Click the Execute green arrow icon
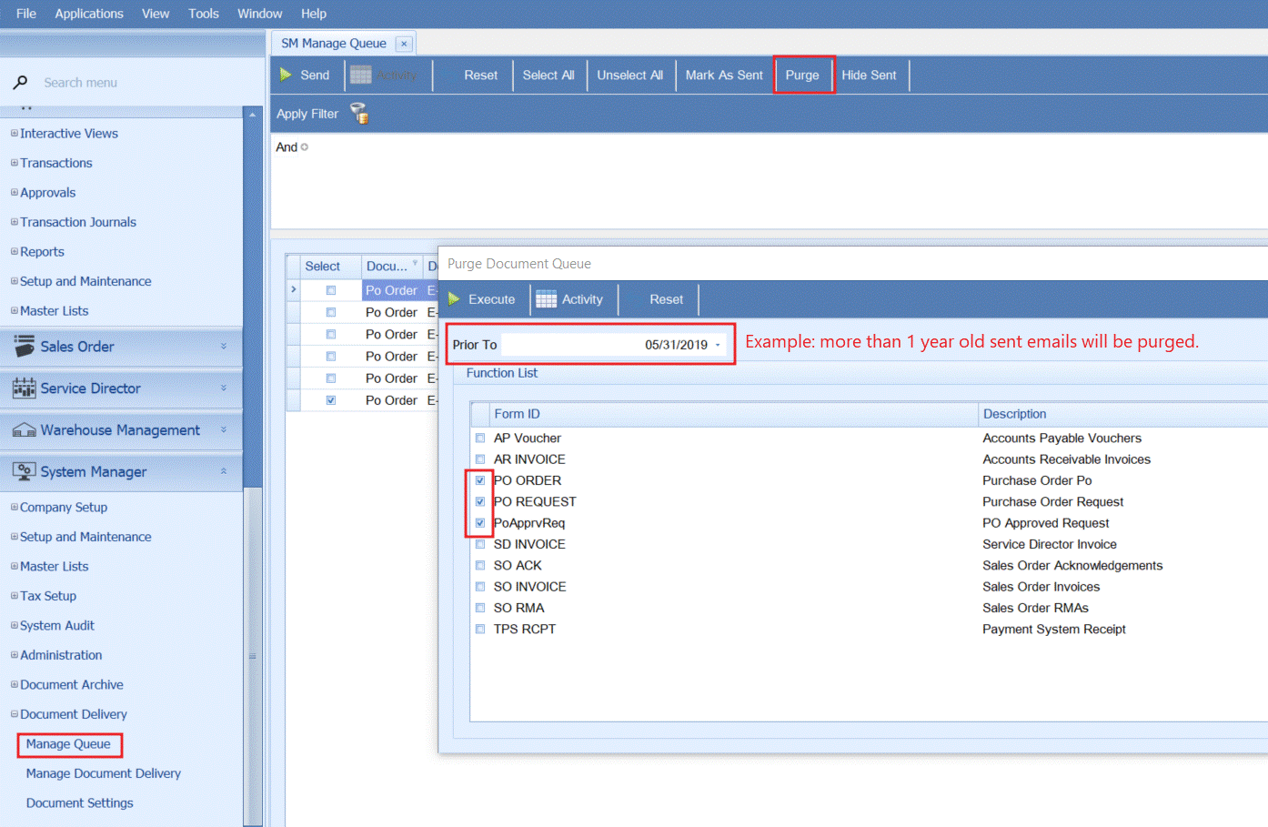 [x=454, y=299]
